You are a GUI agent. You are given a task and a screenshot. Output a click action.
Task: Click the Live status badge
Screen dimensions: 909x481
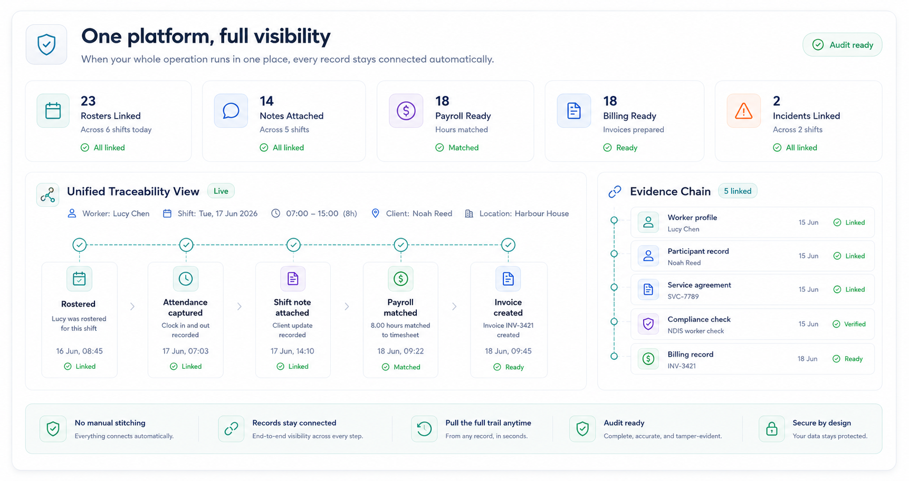pyautogui.click(x=221, y=191)
